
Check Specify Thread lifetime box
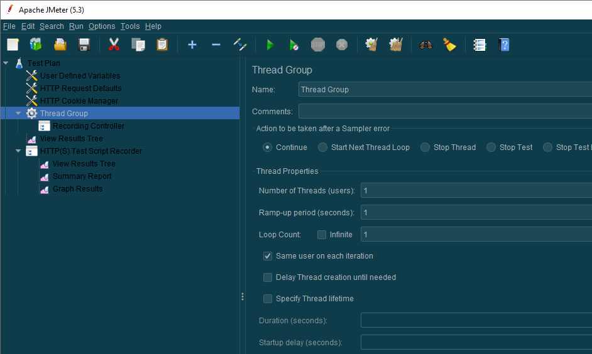click(x=268, y=299)
